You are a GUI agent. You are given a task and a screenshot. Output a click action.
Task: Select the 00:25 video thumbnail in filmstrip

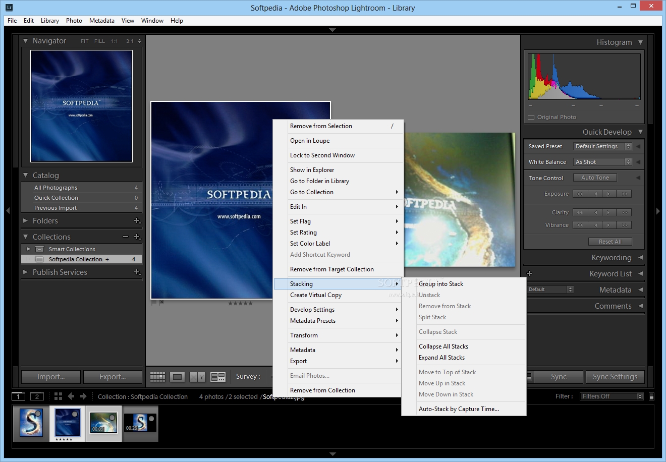pyautogui.click(x=140, y=423)
